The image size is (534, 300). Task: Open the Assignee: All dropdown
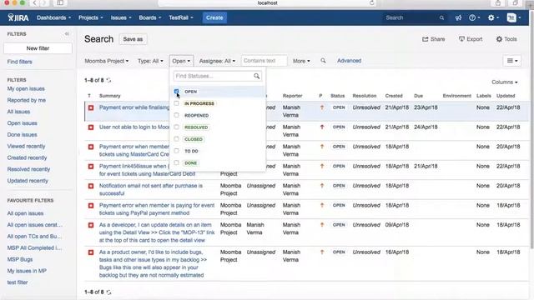tap(217, 61)
